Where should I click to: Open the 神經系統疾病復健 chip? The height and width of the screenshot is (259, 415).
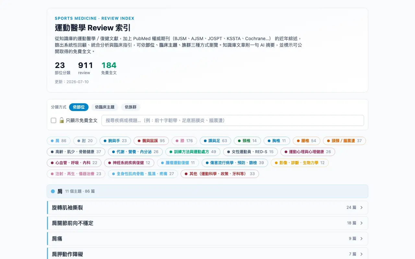(129, 163)
